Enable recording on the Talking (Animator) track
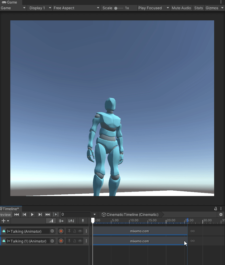This screenshot has height=265, width=225. click(61, 231)
